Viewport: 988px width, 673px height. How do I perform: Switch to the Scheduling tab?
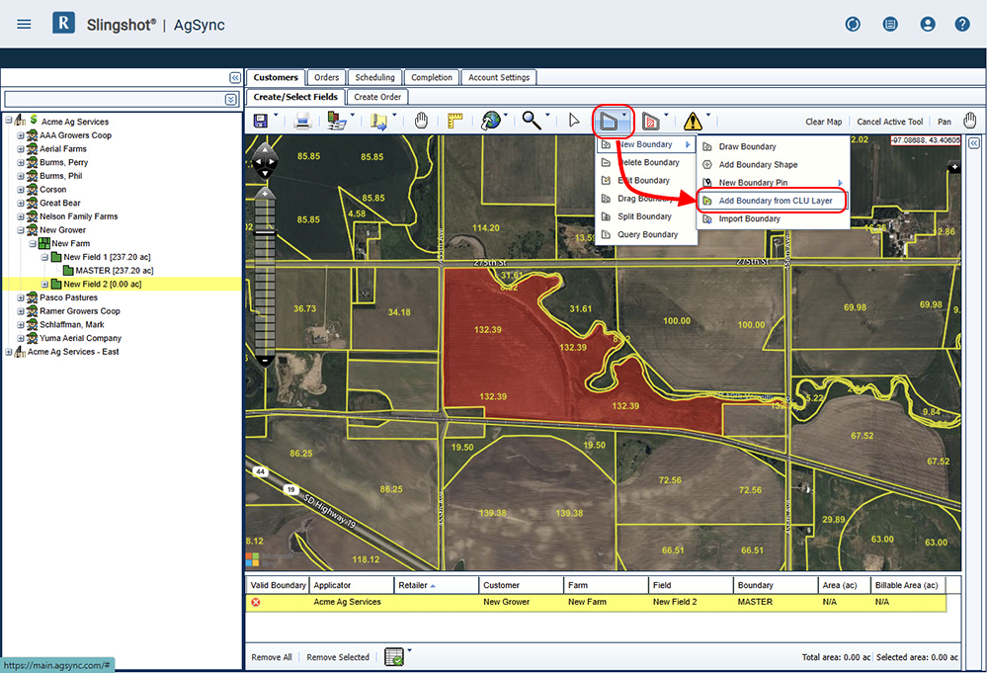(x=374, y=77)
